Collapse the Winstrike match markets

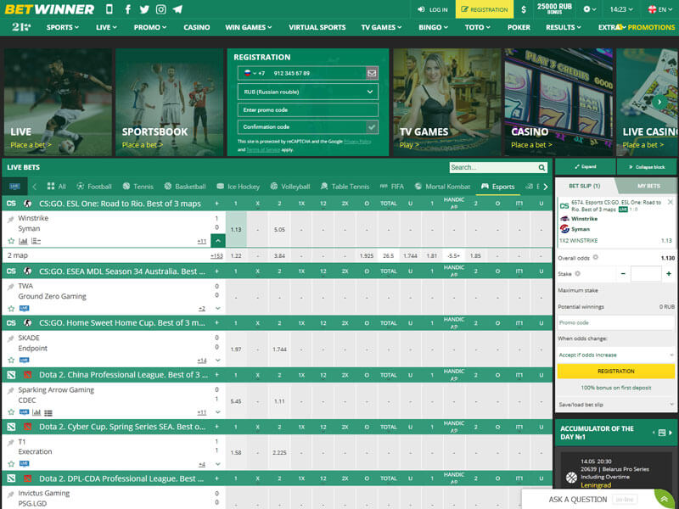(218, 241)
